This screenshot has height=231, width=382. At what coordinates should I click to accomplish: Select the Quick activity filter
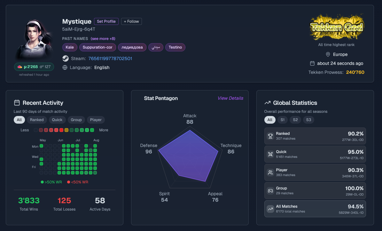click(57, 120)
